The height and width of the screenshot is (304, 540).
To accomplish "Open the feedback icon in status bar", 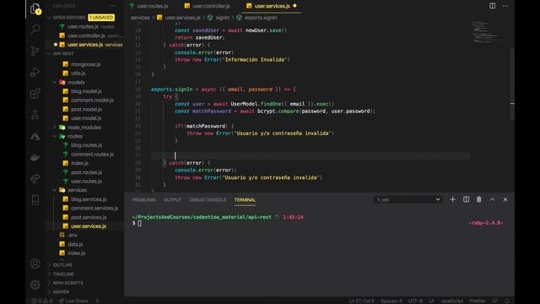I will coord(495,301).
